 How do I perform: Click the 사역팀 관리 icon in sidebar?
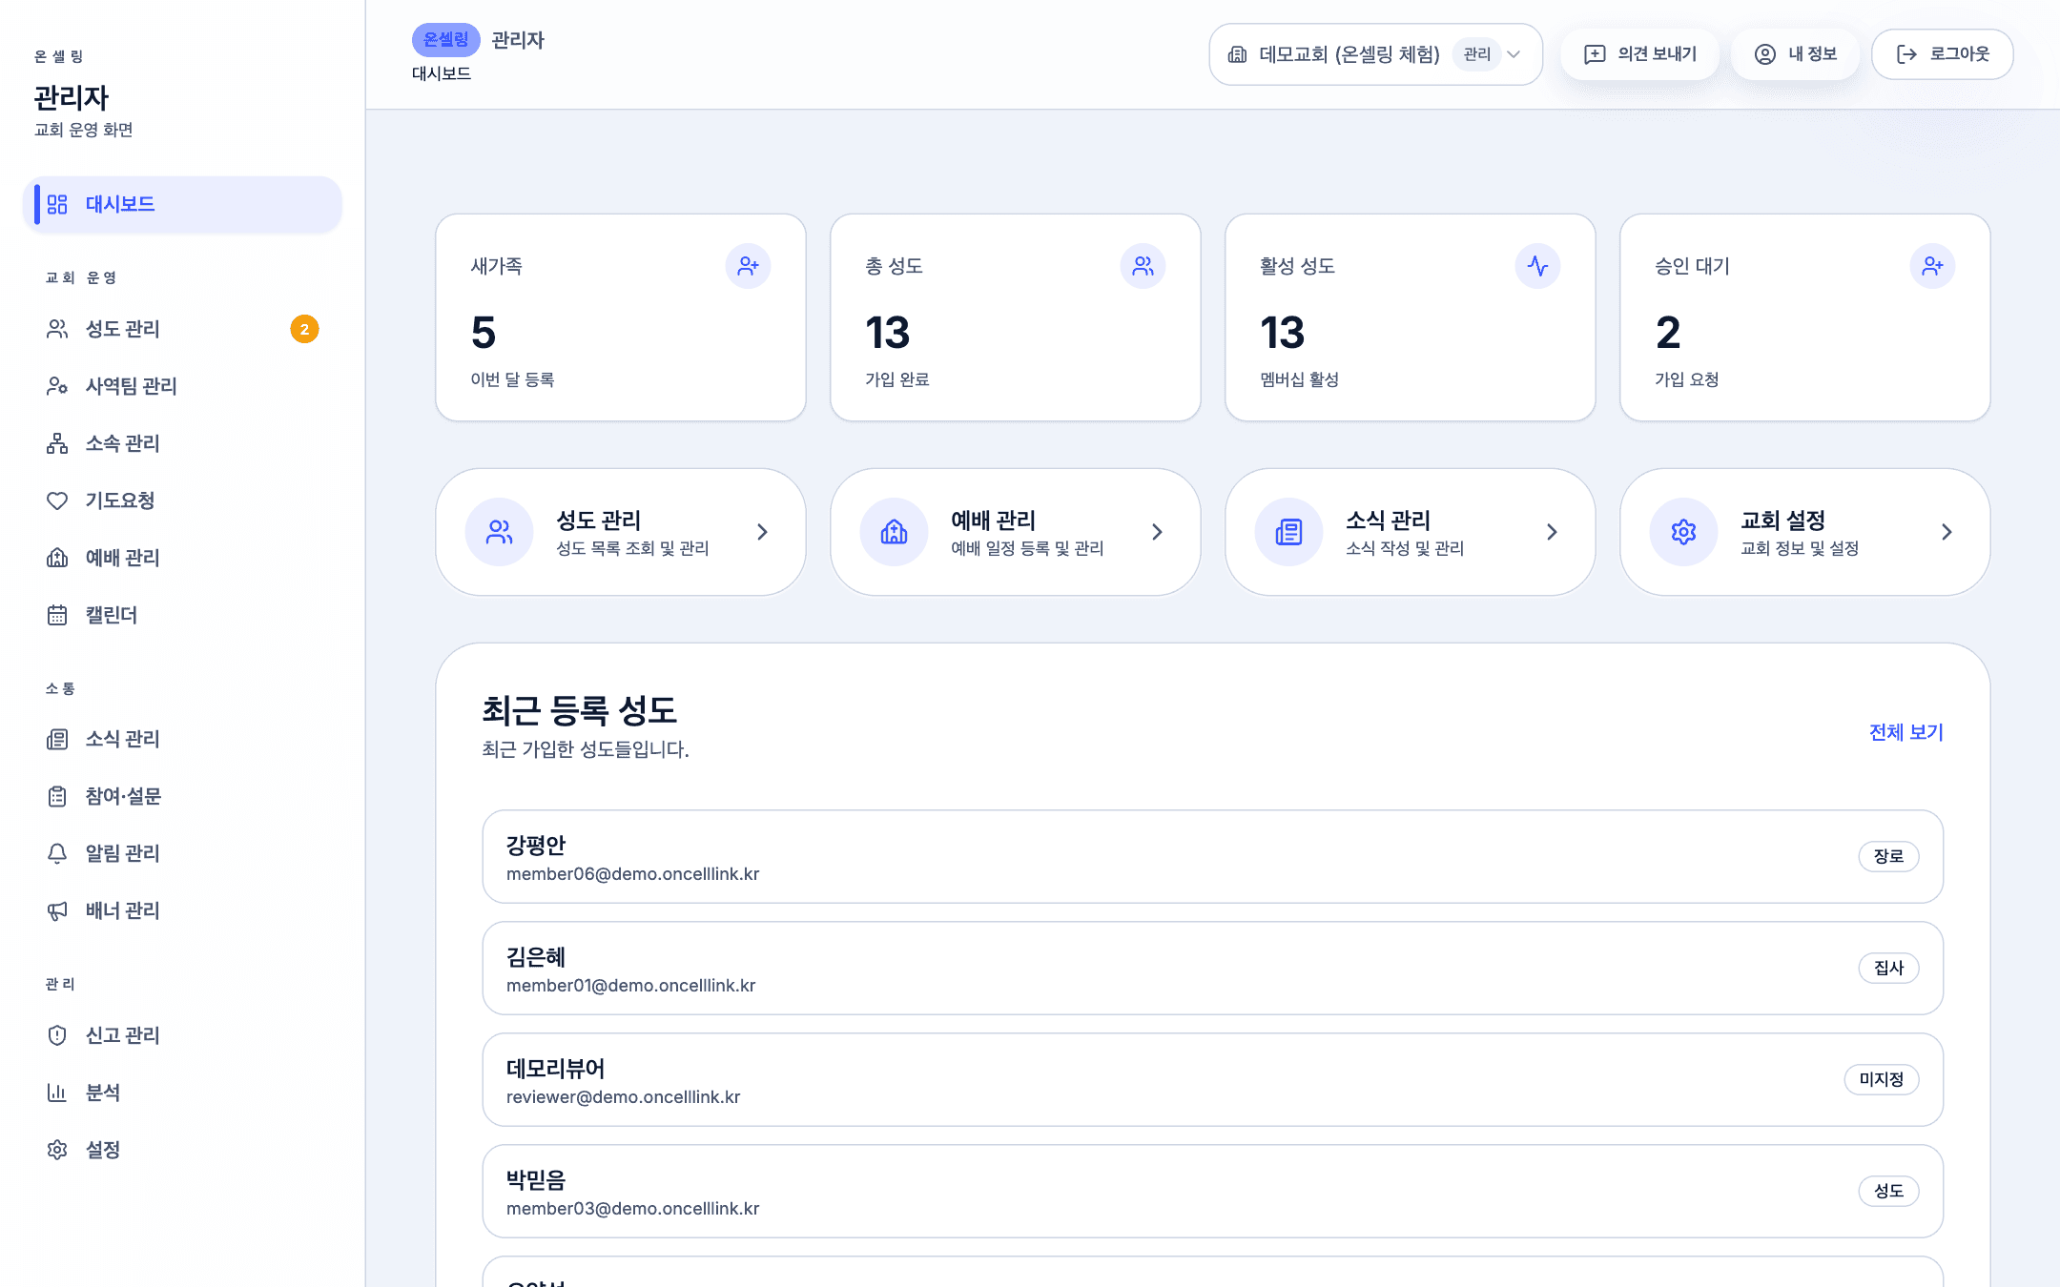coord(57,386)
